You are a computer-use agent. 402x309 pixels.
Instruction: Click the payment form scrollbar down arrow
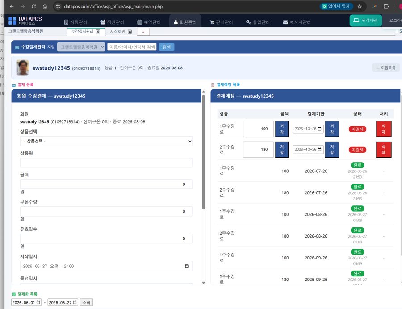pos(204,283)
